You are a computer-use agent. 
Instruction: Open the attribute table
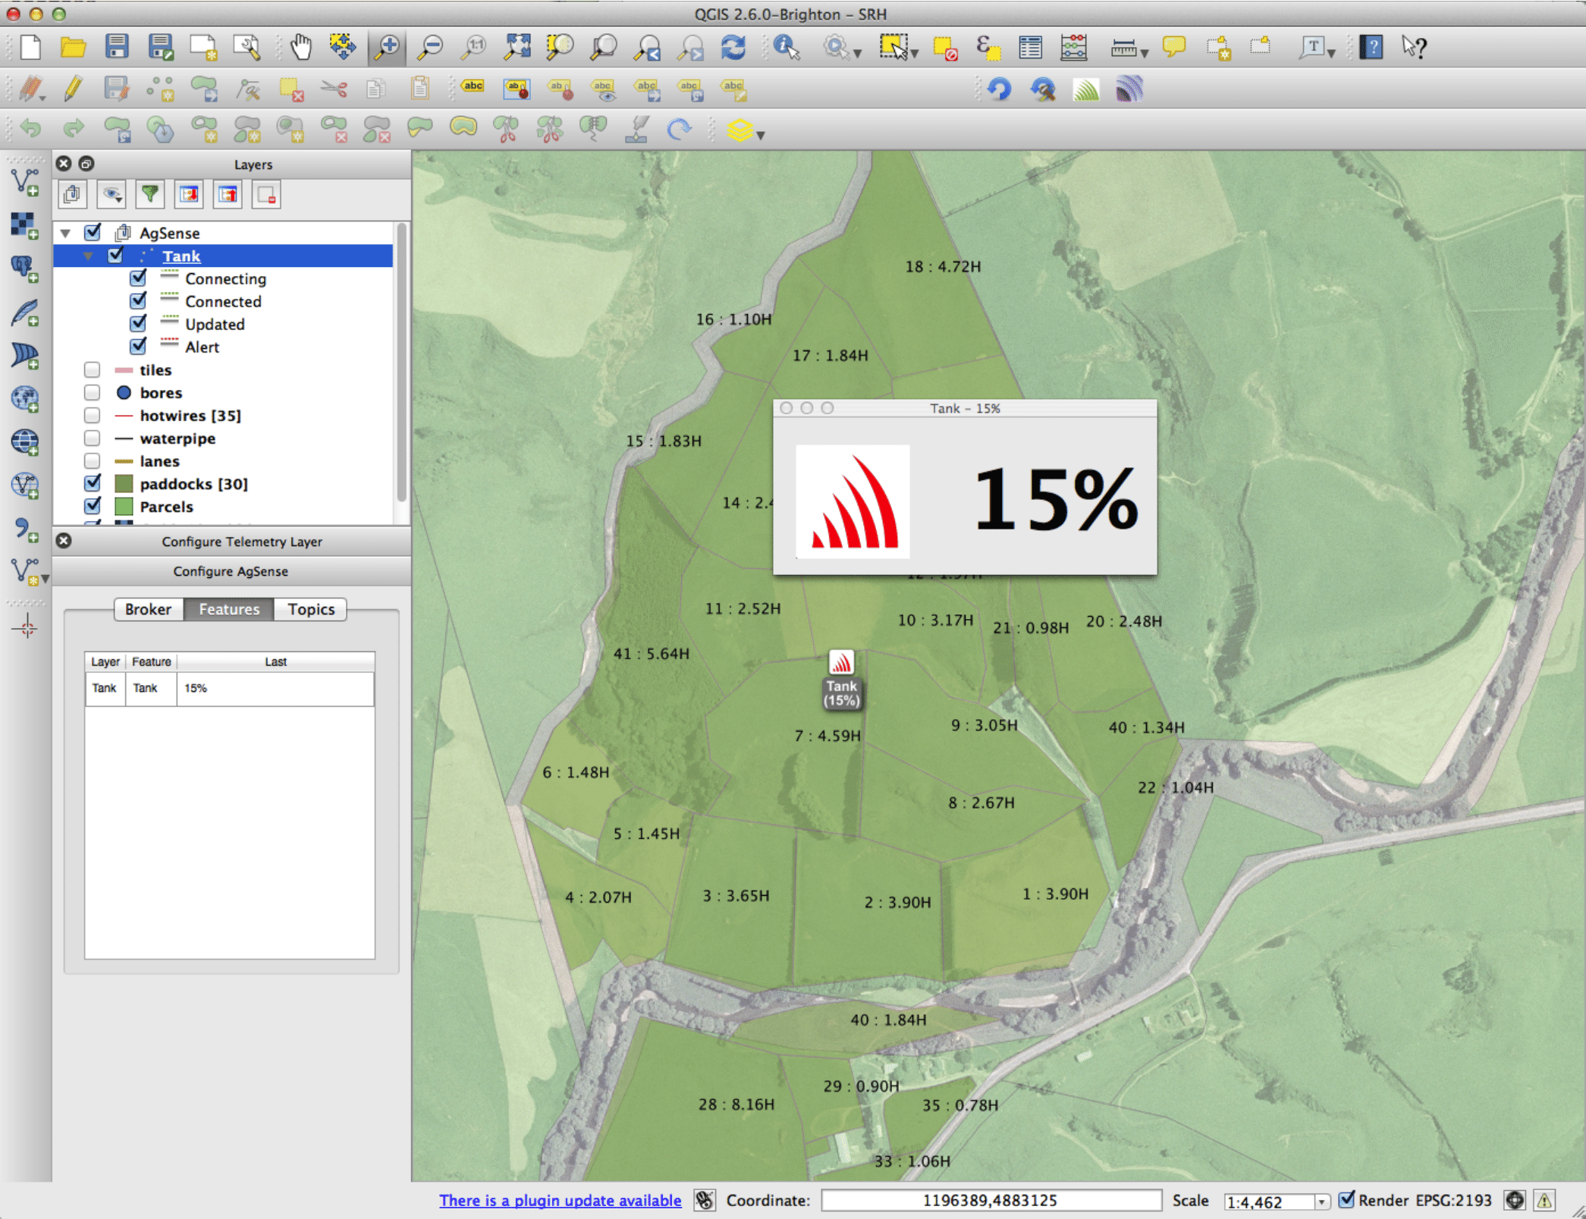coord(1030,47)
